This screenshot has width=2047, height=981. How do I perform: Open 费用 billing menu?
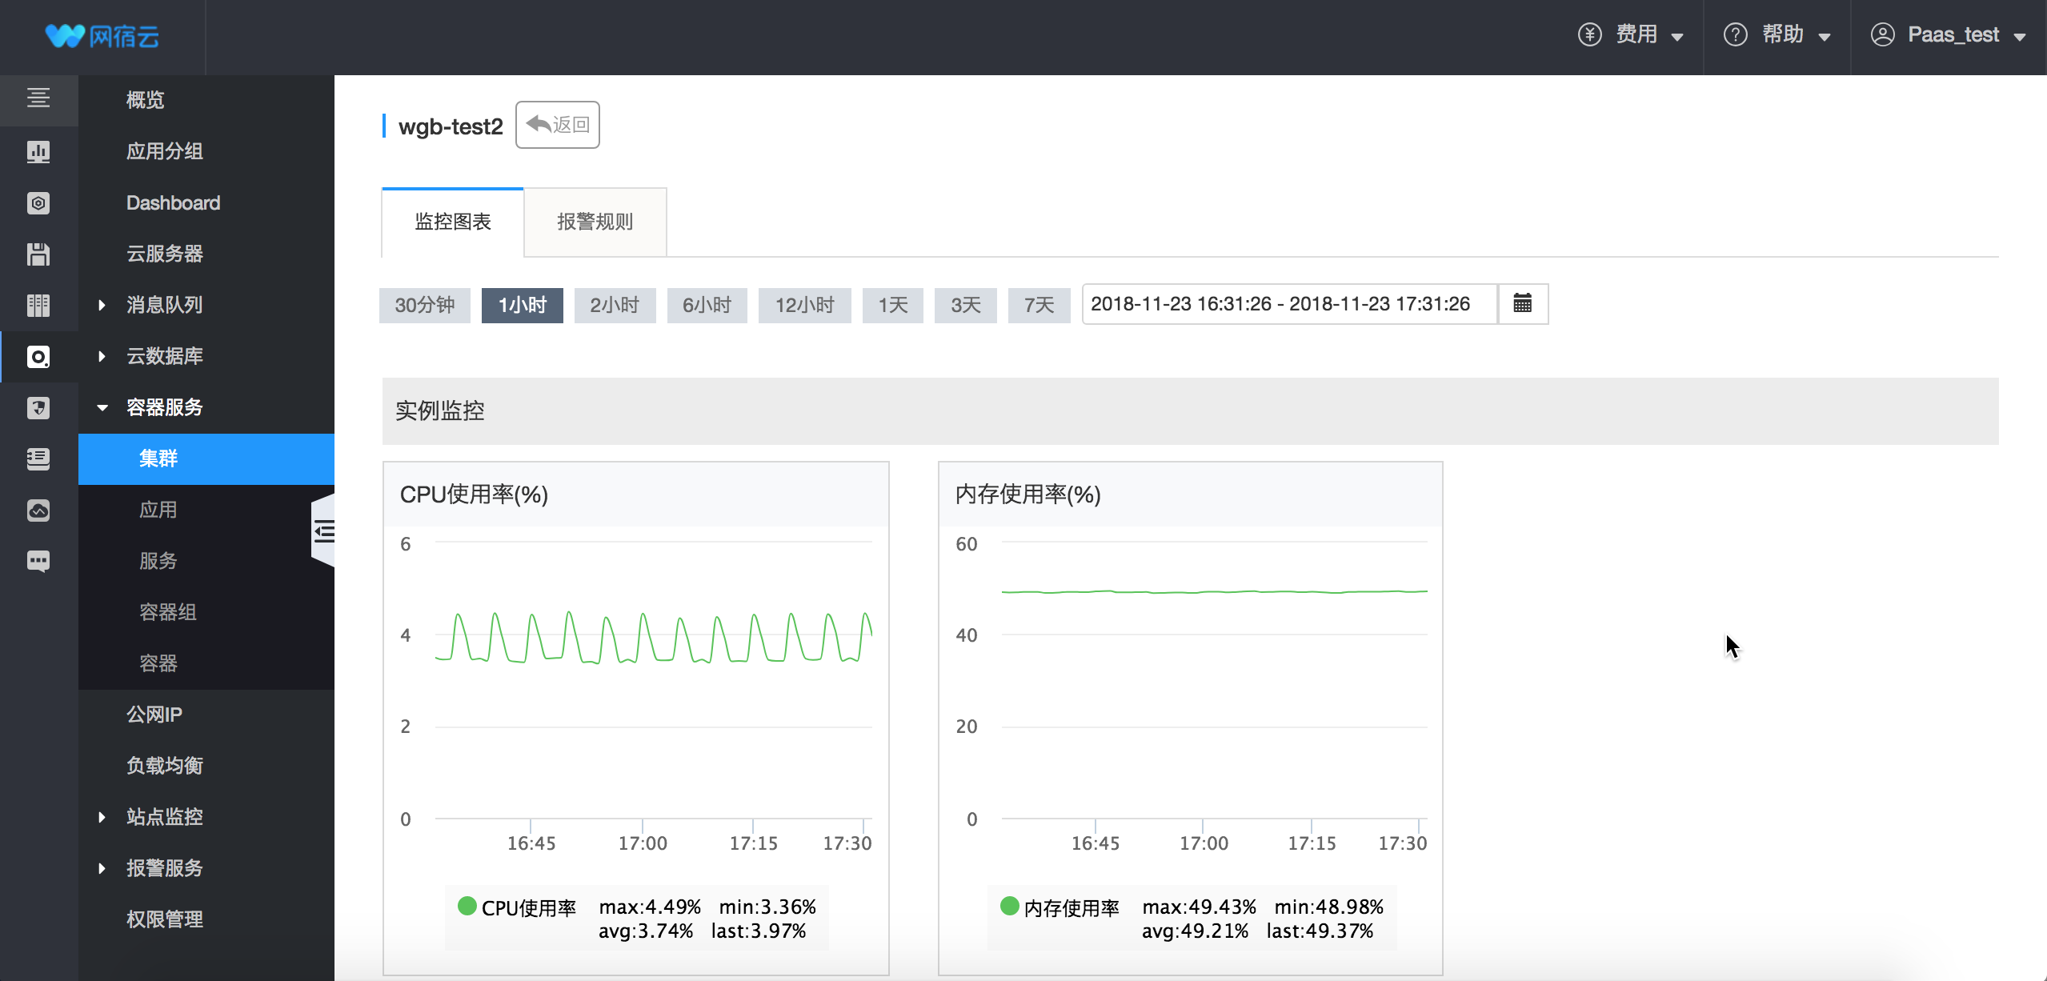(1633, 35)
